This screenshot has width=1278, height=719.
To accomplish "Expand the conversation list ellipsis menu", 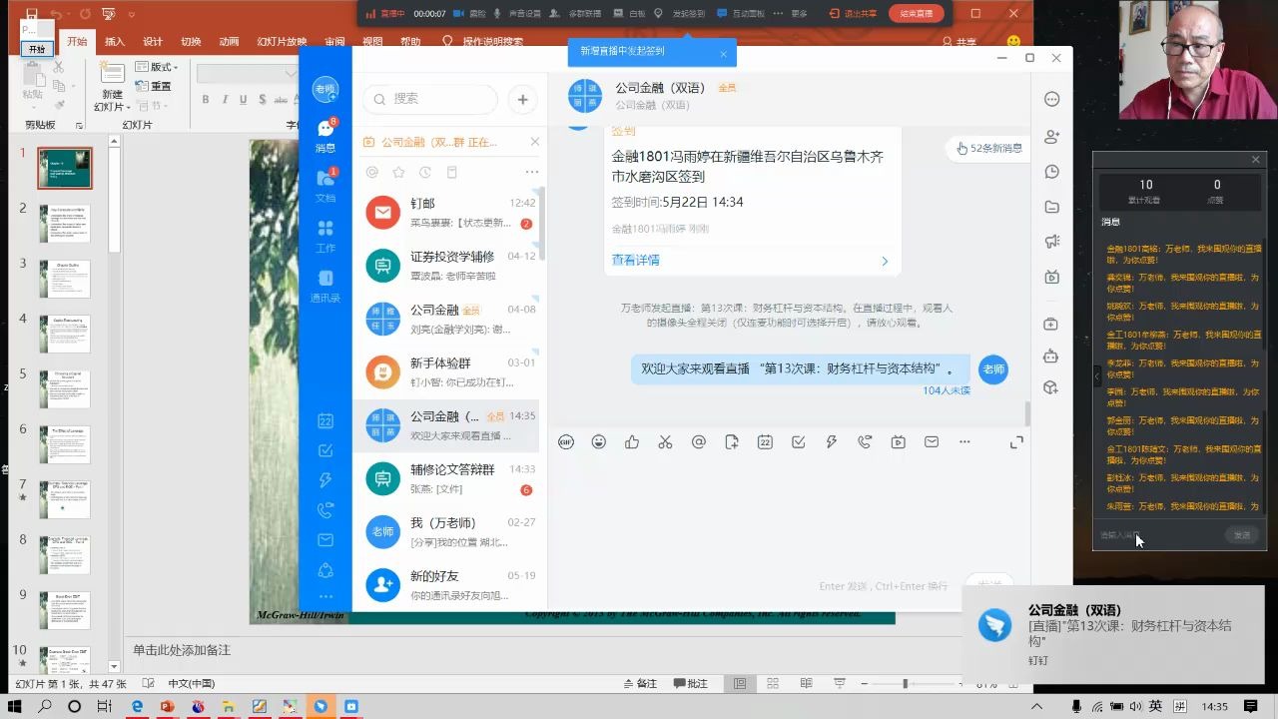I will [x=532, y=172].
